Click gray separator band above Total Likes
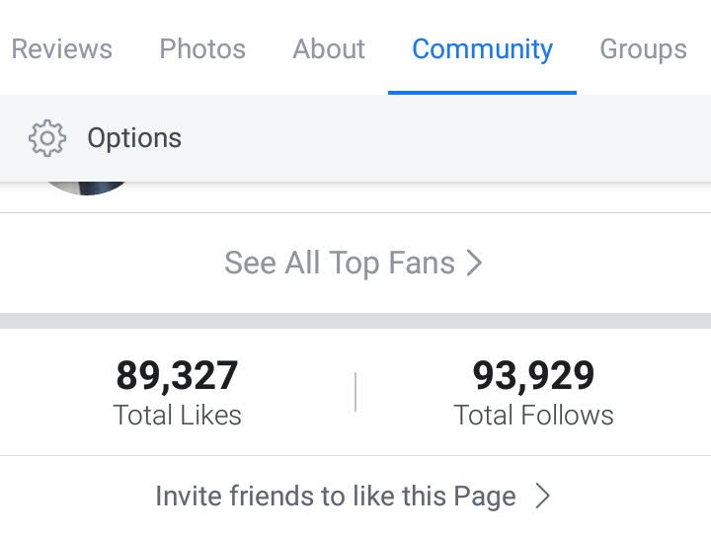Image resolution: width=711 pixels, height=536 pixels. point(355,321)
